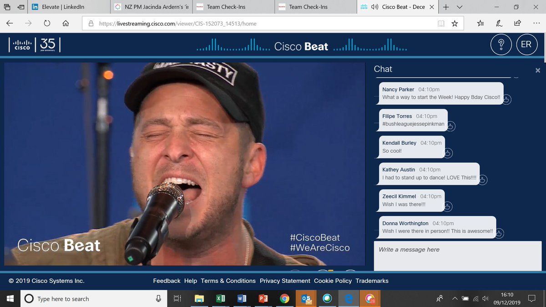Open a new browser tab
Screen dimensions: 546x307
tap(446, 7)
